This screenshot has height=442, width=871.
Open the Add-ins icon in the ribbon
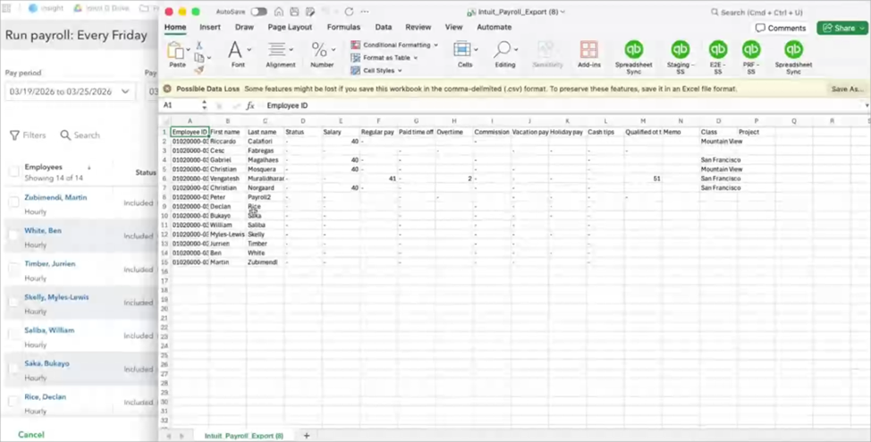[x=589, y=50]
